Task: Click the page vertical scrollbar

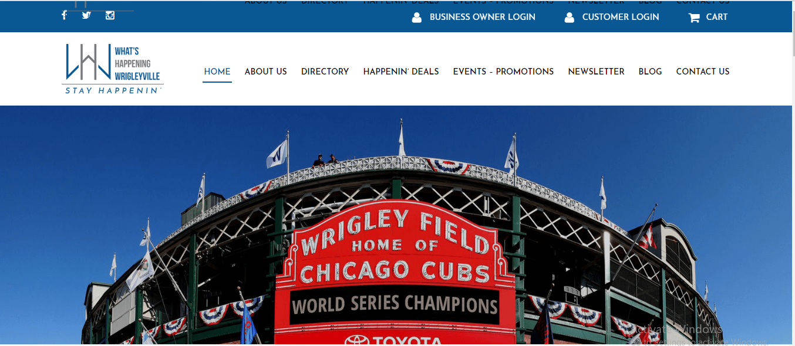Action: (793, 173)
